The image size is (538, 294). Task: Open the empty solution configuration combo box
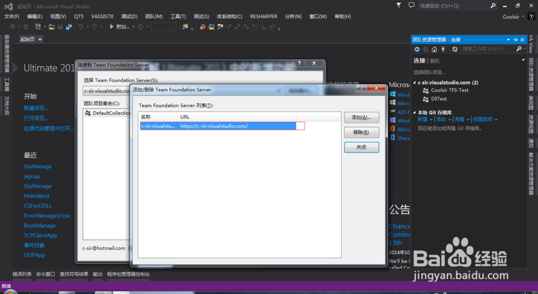164,27
